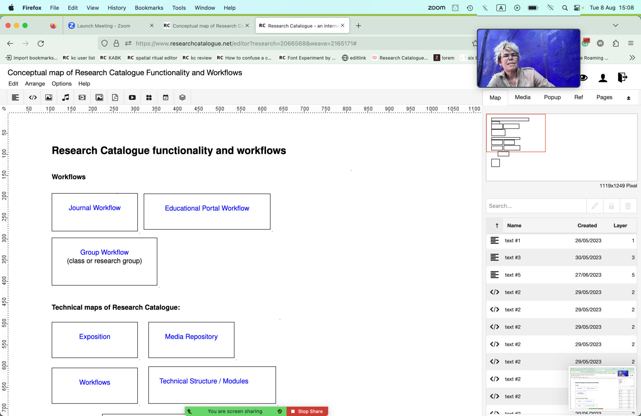Open the Arrange menu

[35, 84]
